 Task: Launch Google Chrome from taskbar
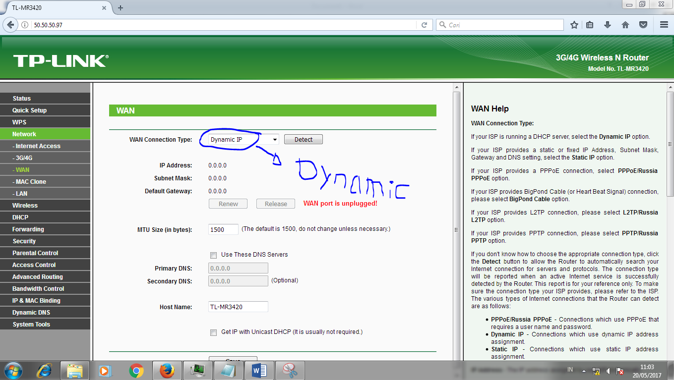(x=136, y=370)
